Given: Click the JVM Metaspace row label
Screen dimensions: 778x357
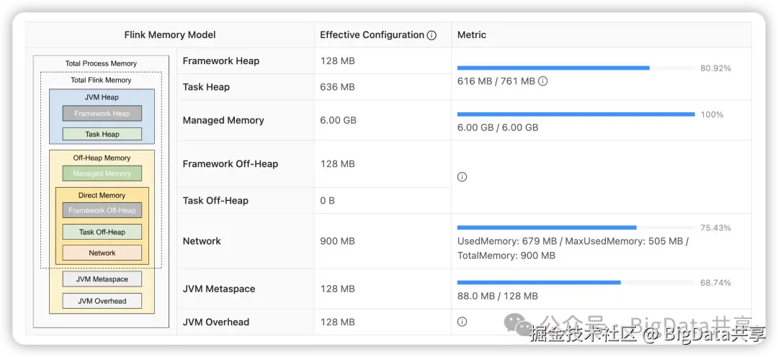Looking at the screenshot, I should tap(219, 289).
